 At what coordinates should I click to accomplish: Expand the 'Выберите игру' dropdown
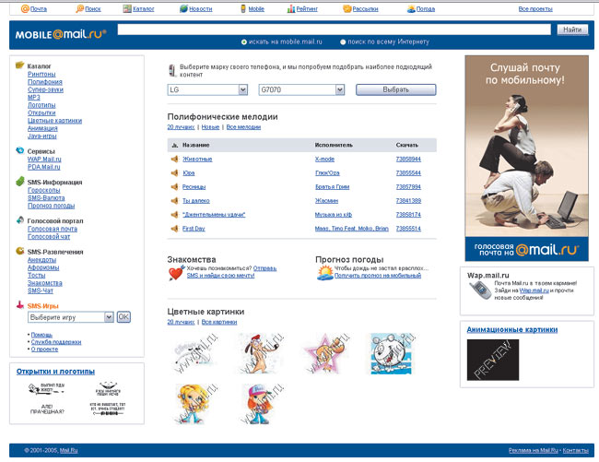point(109,316)
